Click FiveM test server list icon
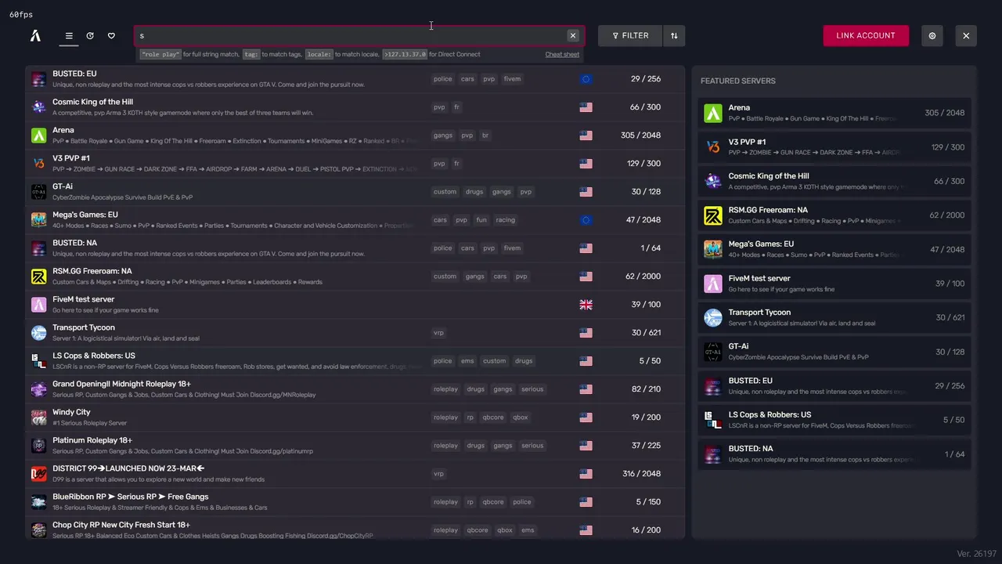Viewport: 1002px width, 564px height. point(38,305)
